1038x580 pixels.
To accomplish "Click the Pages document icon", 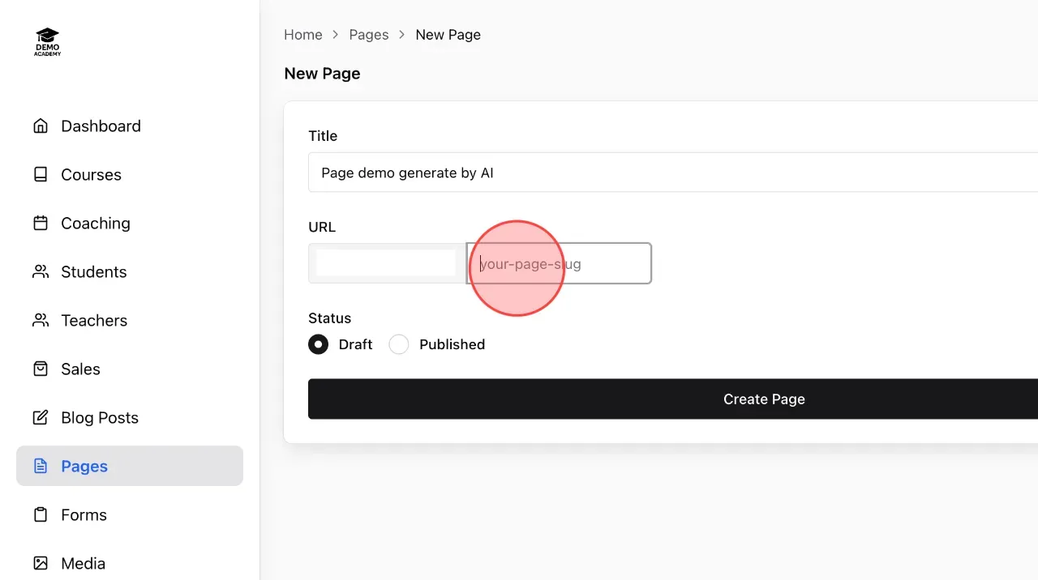I will (x=41, y=466).
